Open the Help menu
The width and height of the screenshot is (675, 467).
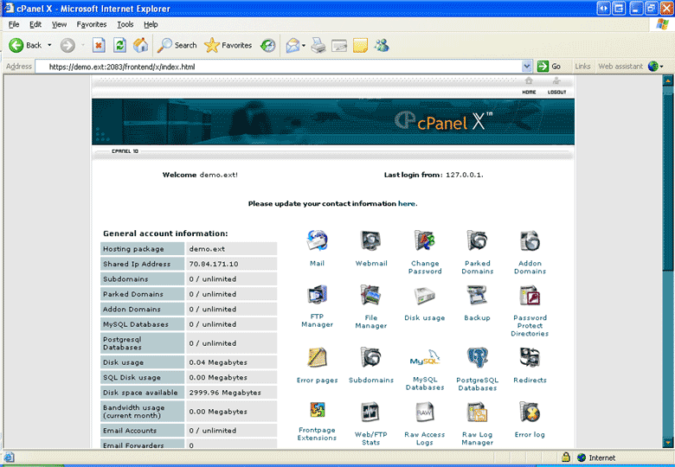151,24
